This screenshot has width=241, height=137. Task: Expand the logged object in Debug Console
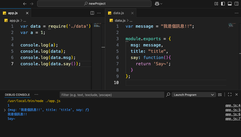[x=5, y=110]
